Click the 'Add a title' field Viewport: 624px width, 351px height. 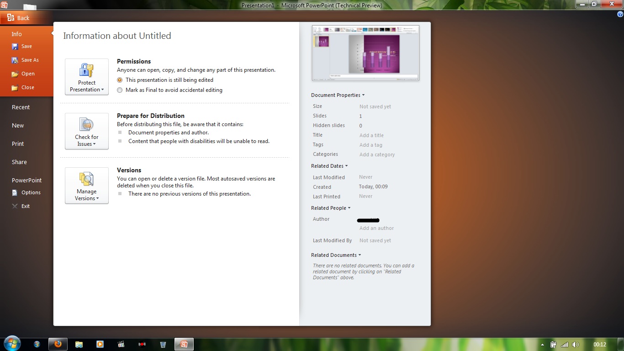click(371, 135)
